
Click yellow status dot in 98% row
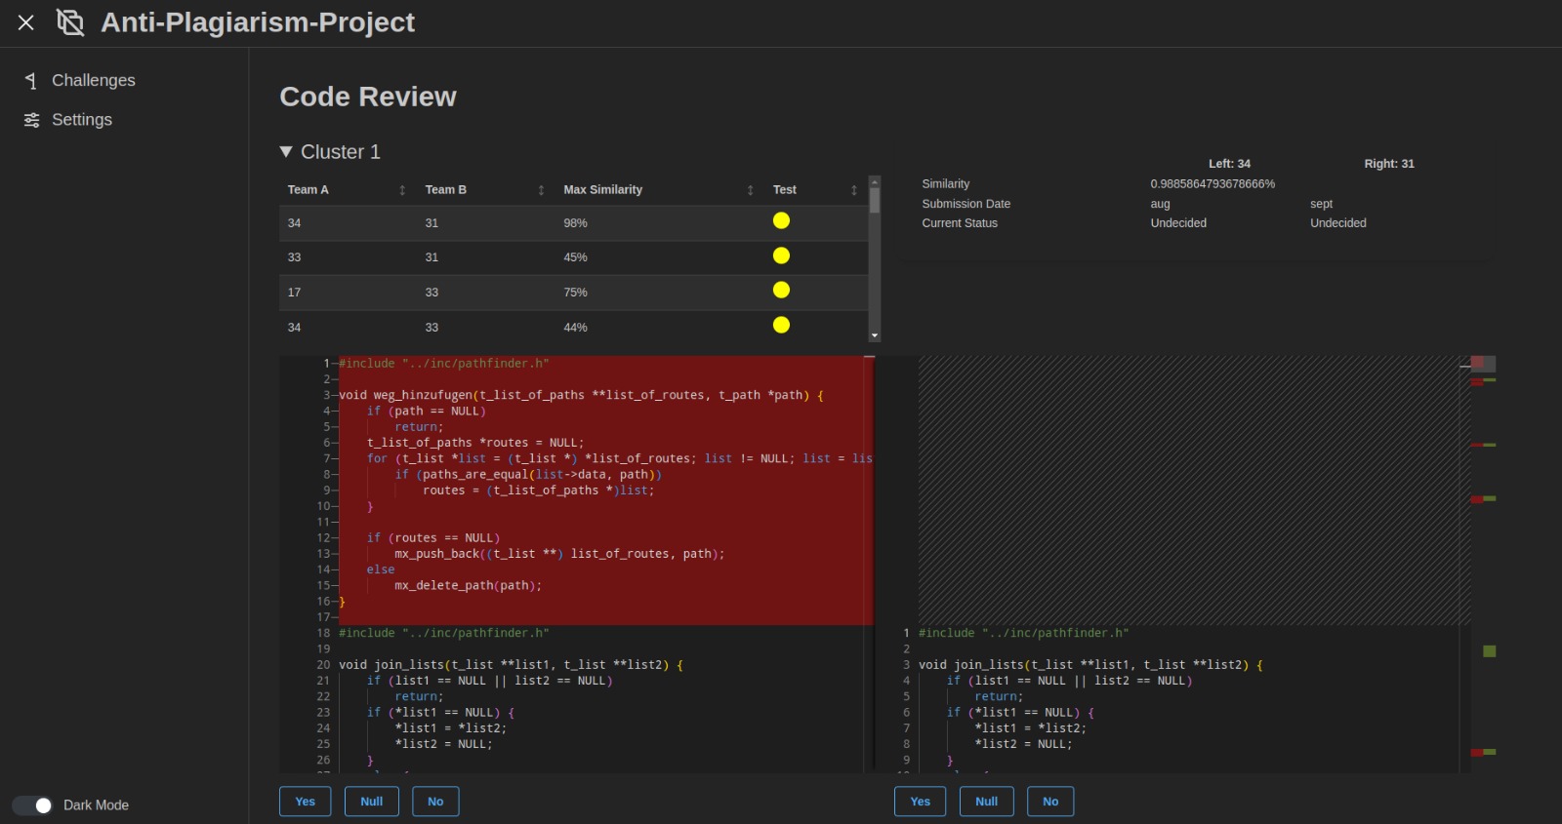(x=781, y=220)
